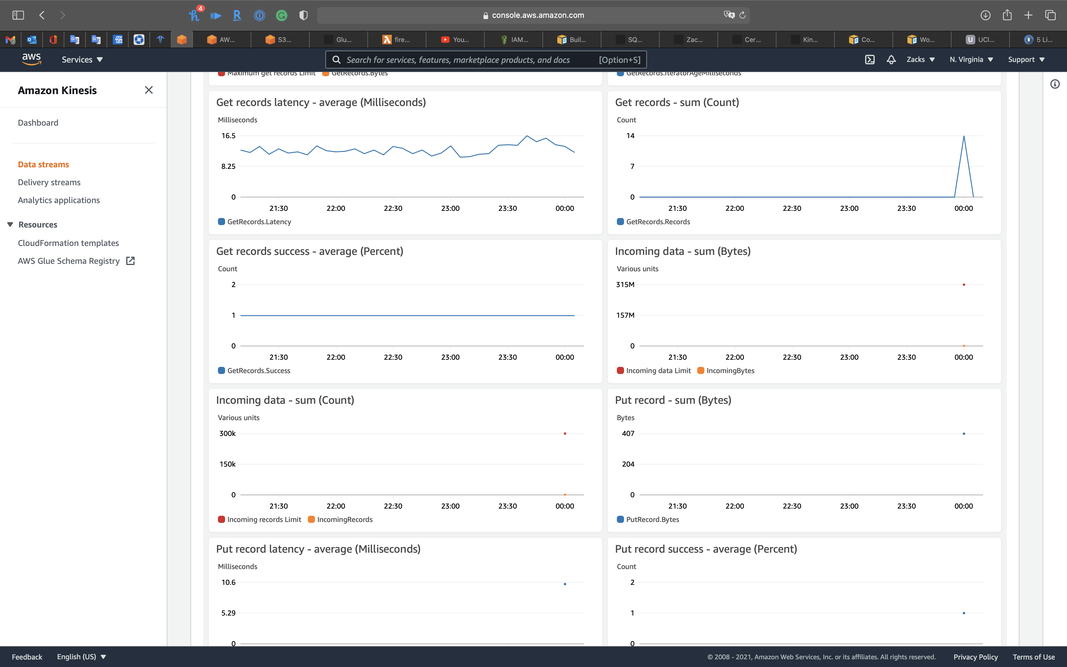The height and width of the screenshot is (667, 1067).
Task: Click the browser page reload icon
Action: [742, 15]
